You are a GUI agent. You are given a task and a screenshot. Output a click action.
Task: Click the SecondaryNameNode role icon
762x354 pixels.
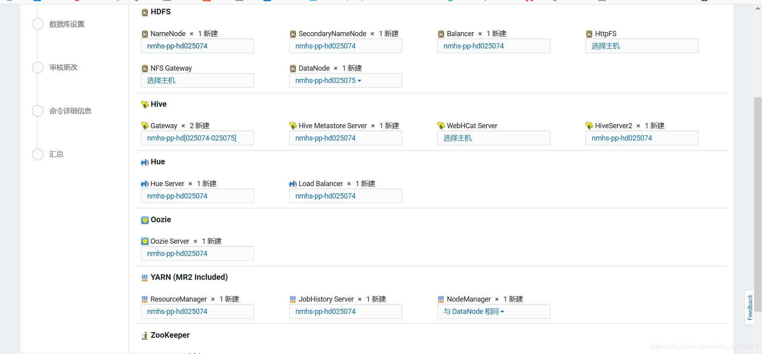(293, 34)
